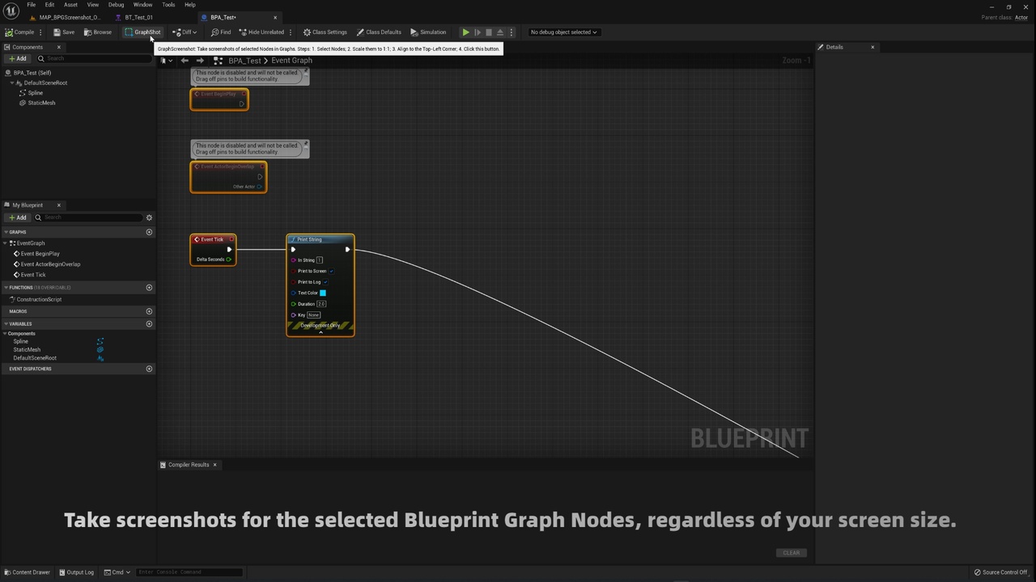Switch to MAP_BPGScreenshot tab
This screenshot has width=1036, height=582.
(x=65, y=17)
